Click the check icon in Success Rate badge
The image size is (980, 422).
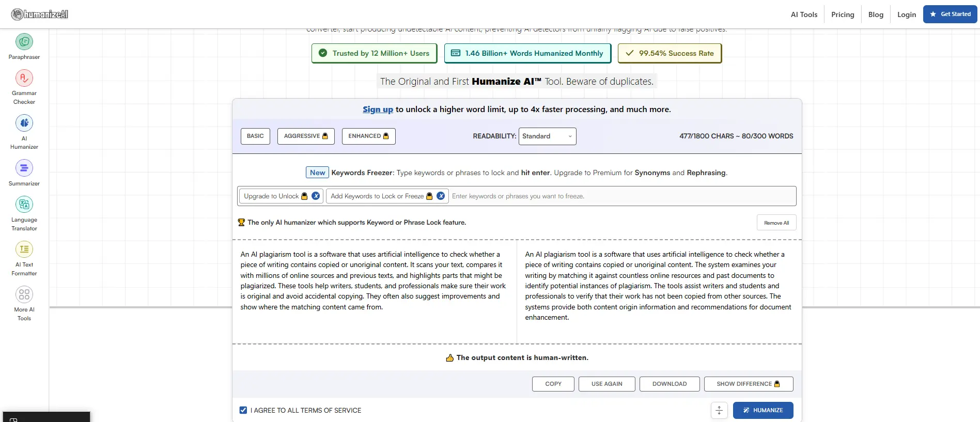click(x=630, y=53)
